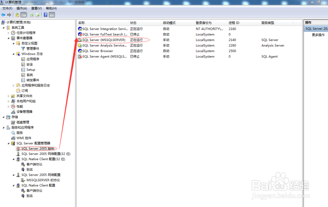Click the SQL Server Analysis Services icon

point(80,45)
